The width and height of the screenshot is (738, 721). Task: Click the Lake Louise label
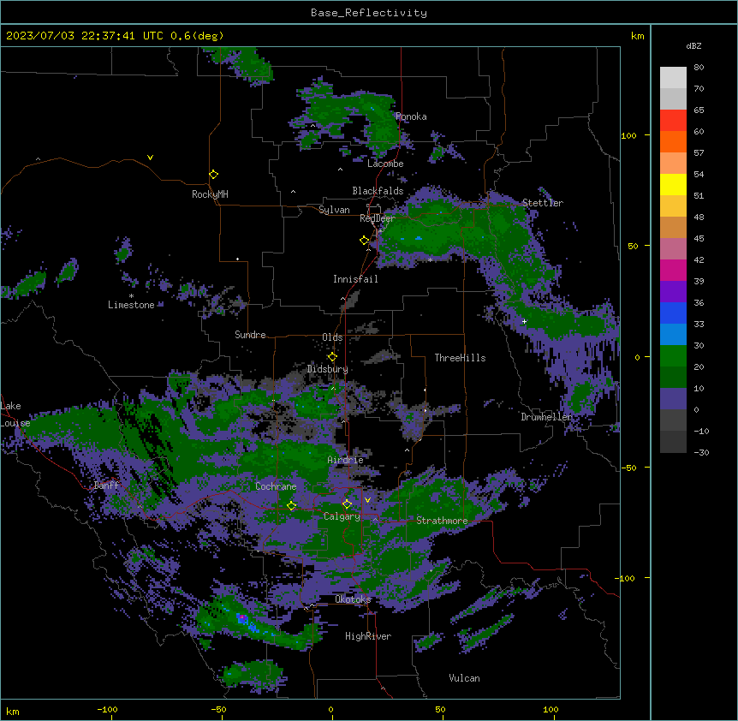(x=15, y=414)
